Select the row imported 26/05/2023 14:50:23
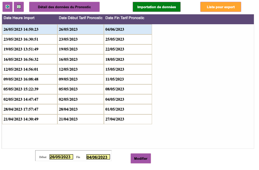The image size is (259, 170). point(77,29)
